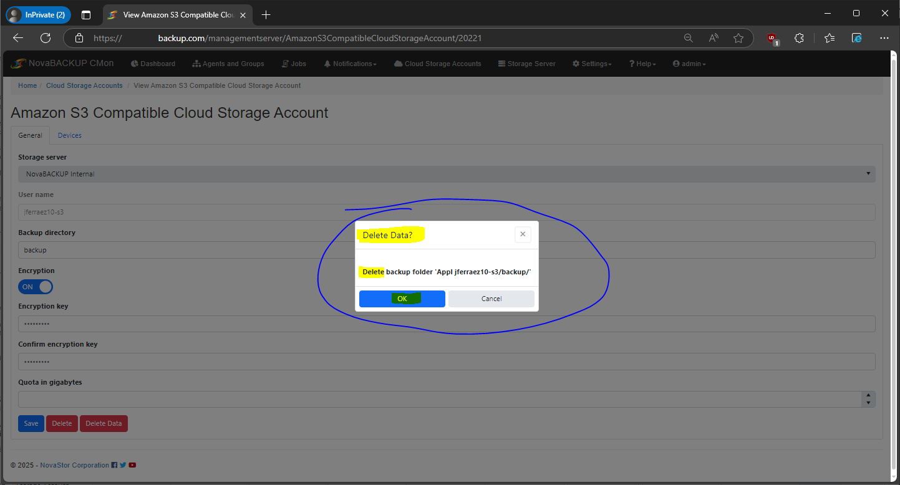Open Agents and Groups page
The width and height of the screenshot is (900, 485).
tap(228, 64)
